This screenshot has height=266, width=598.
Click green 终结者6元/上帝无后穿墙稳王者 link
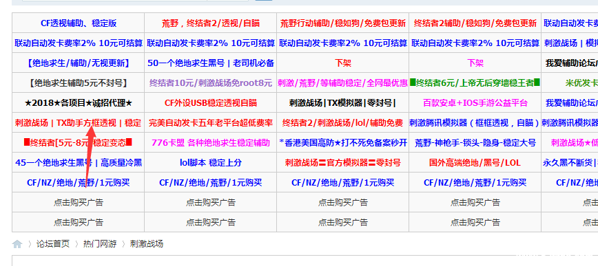(475, 83)
